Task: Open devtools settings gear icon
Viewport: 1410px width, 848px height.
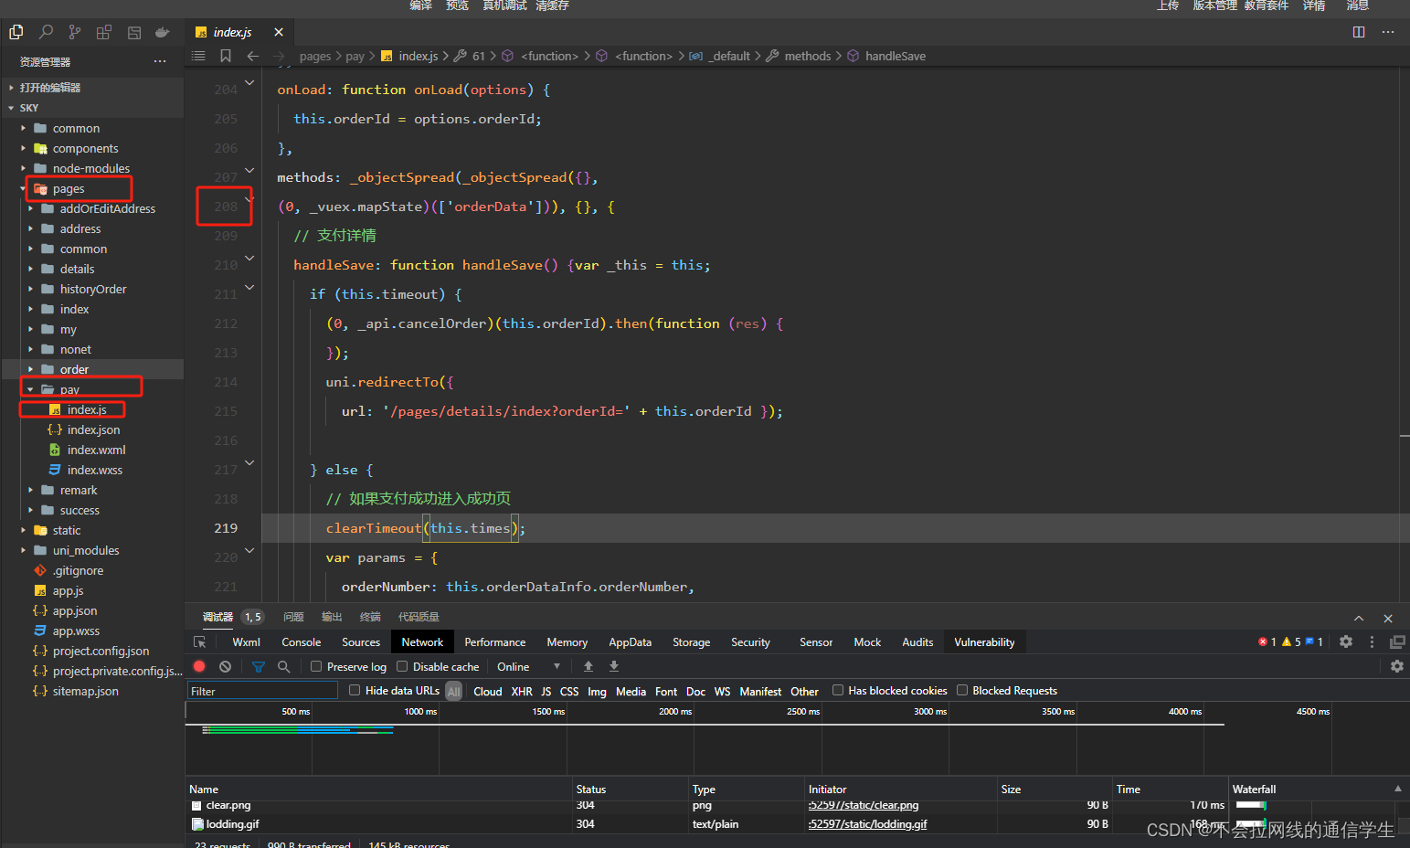Action: 1346,642
